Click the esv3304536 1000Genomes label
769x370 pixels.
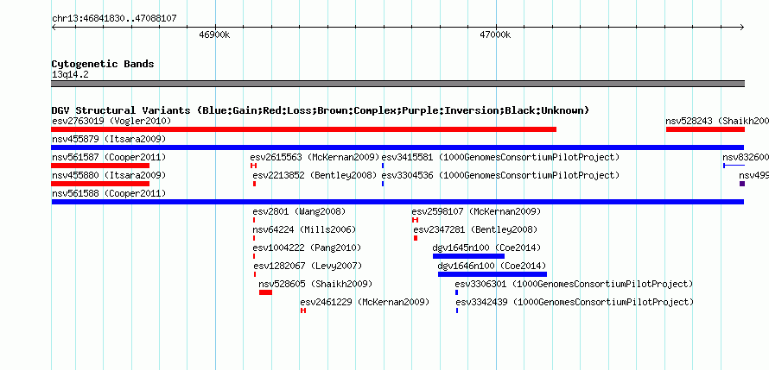tap(501, 175)
